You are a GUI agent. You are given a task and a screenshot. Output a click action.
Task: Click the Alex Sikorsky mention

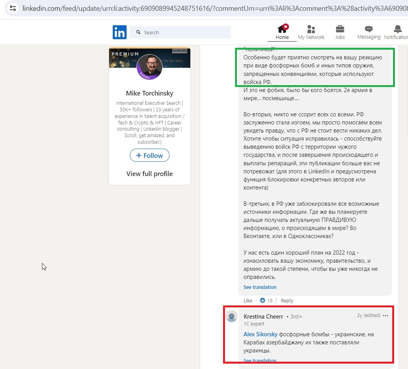pos(260,334)
